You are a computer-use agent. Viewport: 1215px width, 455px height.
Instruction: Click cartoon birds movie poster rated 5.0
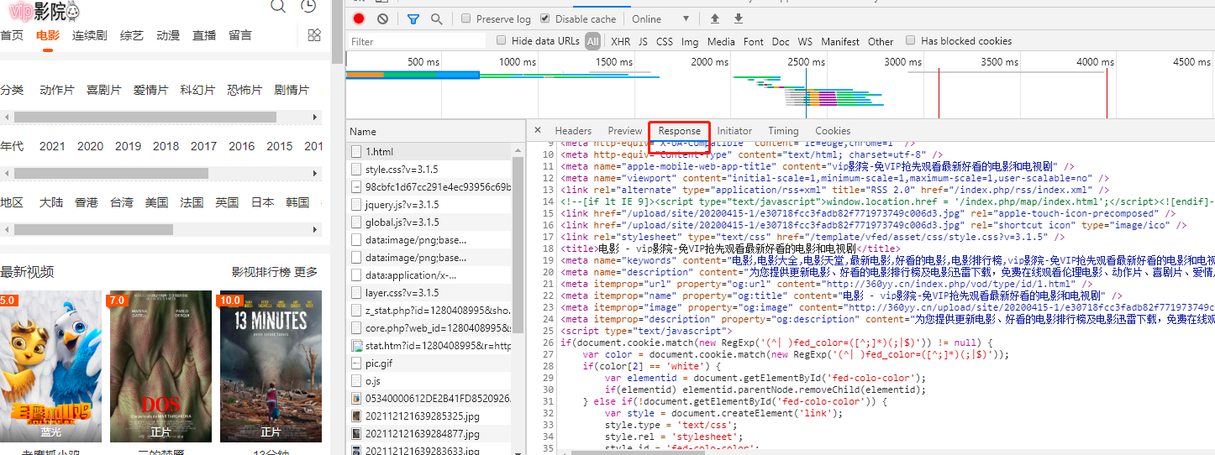50,367
